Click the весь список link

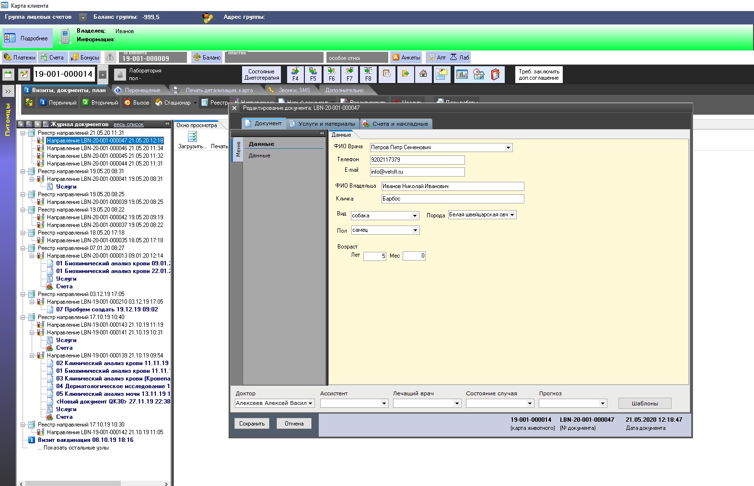tap(128, 124)
